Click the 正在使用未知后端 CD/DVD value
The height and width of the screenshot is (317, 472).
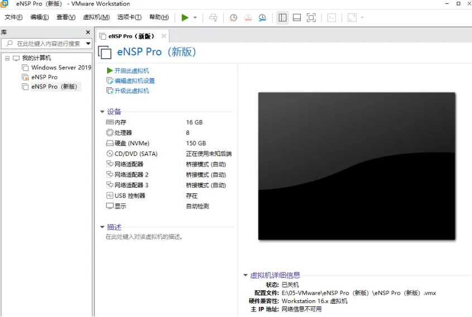tap(209, 154)
